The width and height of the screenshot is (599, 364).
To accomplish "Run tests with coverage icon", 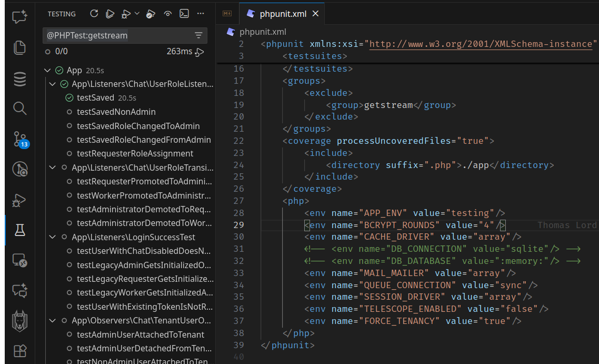I will 151,14.
